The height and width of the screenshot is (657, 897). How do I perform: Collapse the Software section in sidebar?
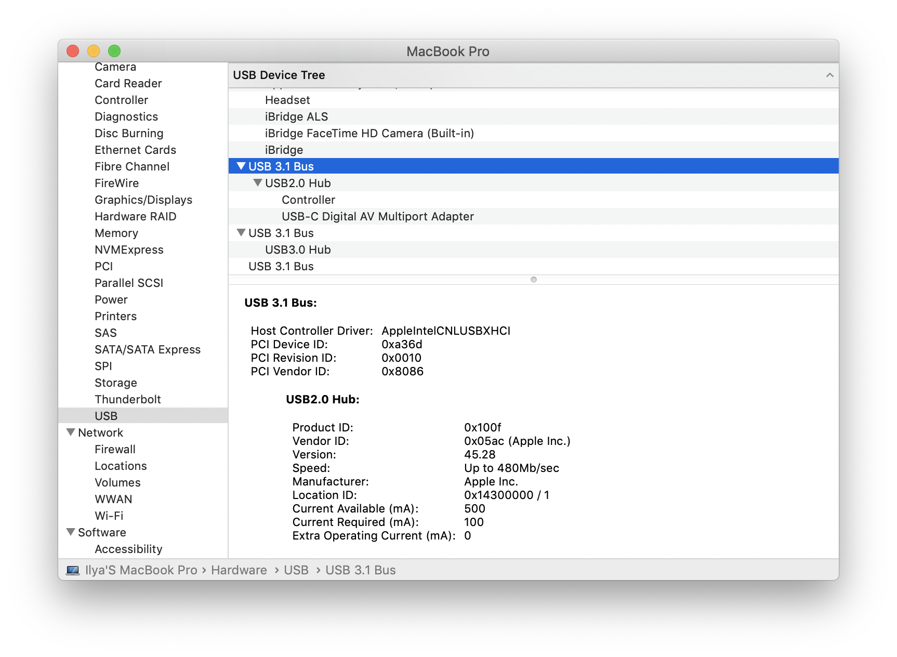coord(71,532)
